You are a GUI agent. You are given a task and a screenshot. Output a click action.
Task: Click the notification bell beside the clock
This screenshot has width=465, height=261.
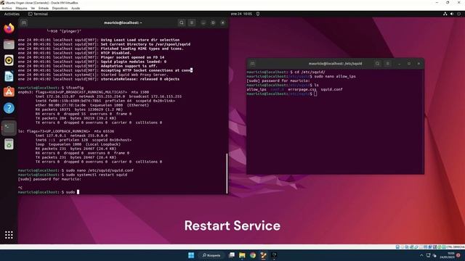point(258,14)
